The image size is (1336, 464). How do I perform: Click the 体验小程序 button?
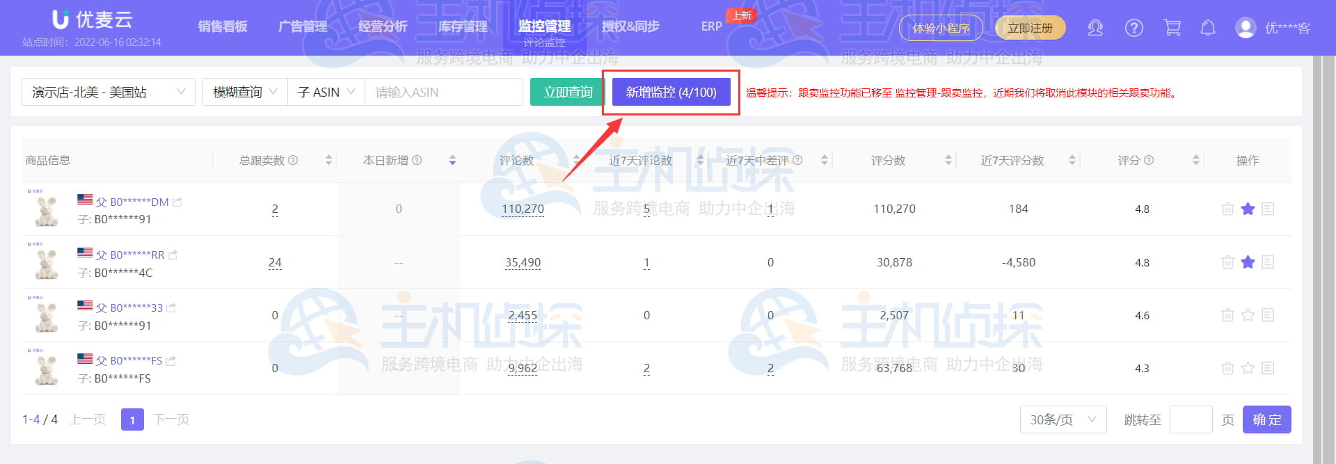click(x=941, y=28)
